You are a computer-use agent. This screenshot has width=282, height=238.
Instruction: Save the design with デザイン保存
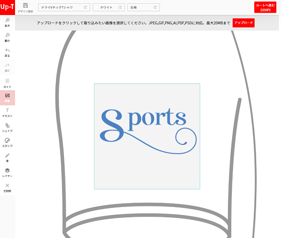(25, 7)
